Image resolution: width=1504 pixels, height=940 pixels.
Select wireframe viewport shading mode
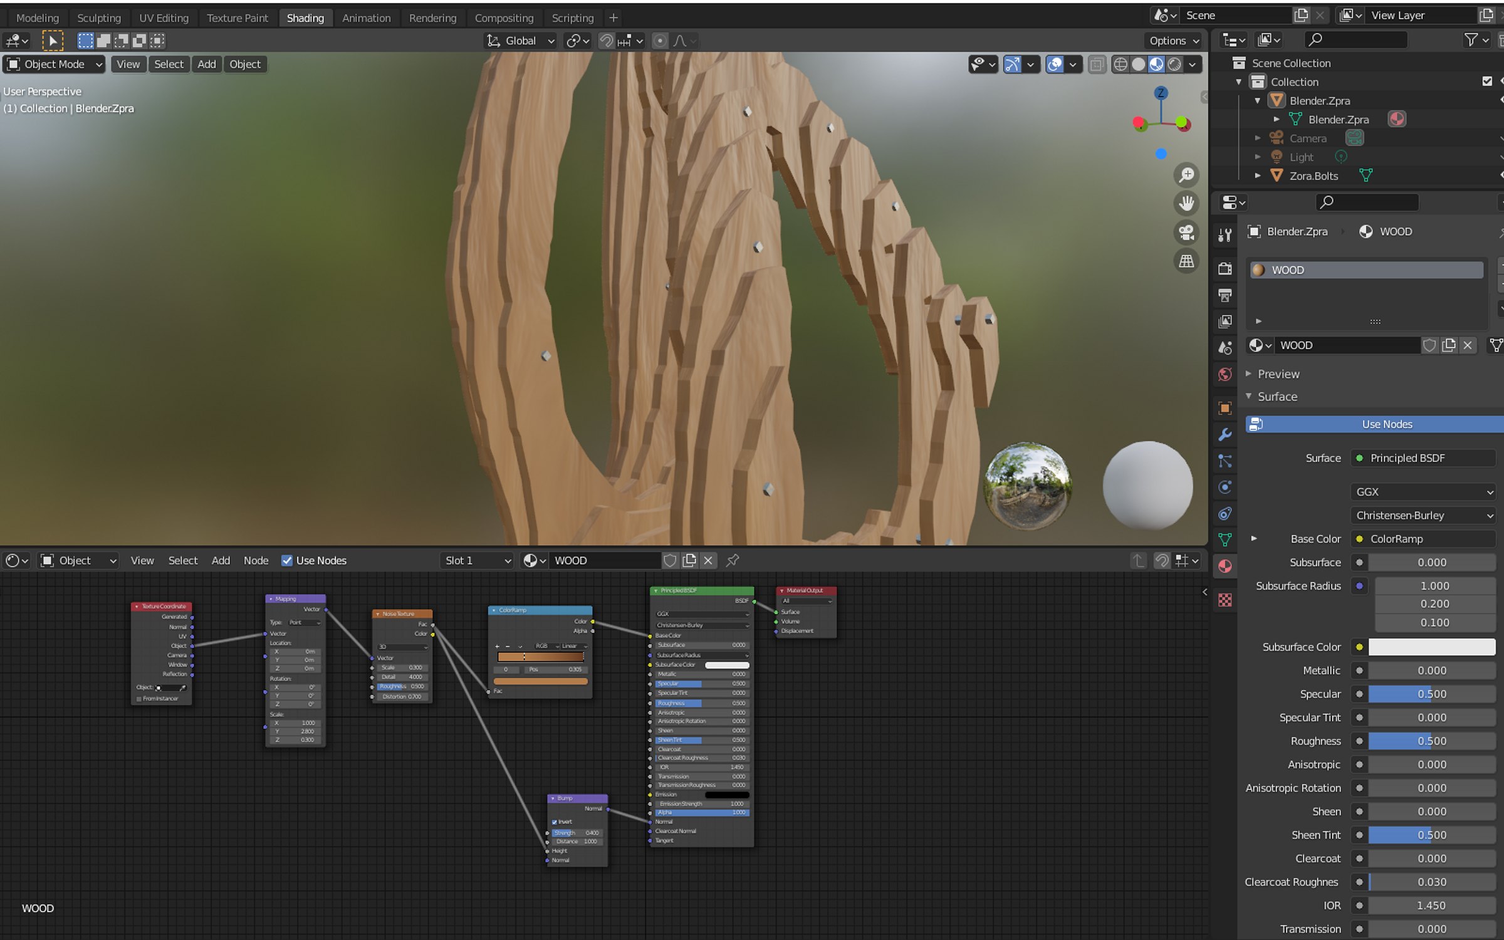(x=1120, y=64)
